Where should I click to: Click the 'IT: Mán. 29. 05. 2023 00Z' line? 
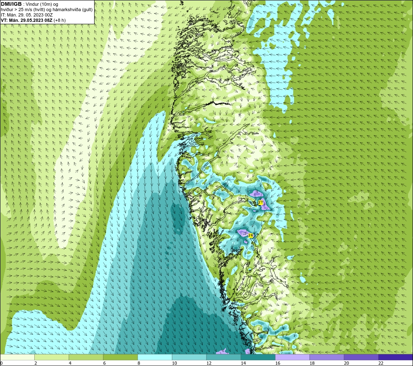pyautogui.click(x=26, y=15)
